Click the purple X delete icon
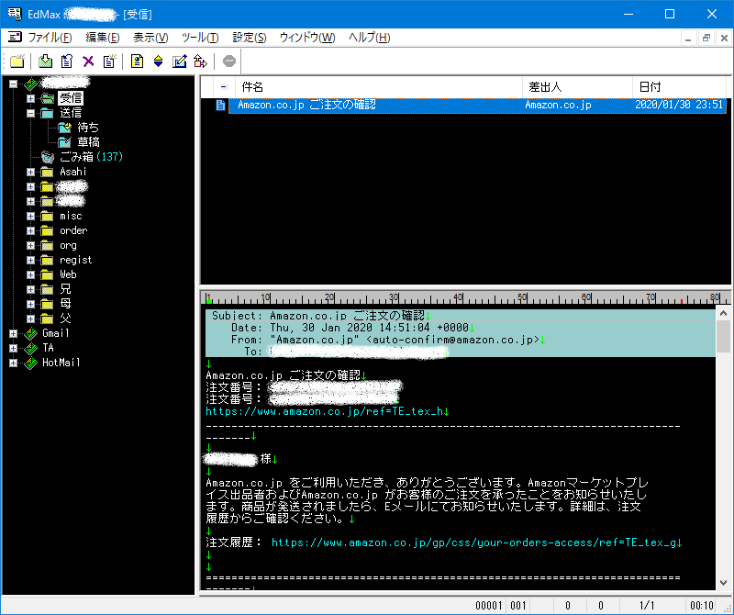 pyautogui.click(x=88, y=61)
